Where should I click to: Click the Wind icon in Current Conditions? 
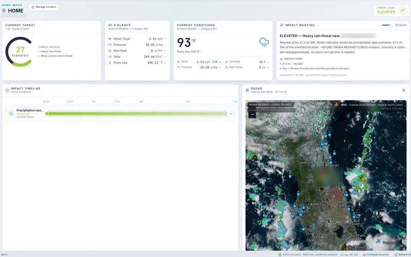(178, 62)
